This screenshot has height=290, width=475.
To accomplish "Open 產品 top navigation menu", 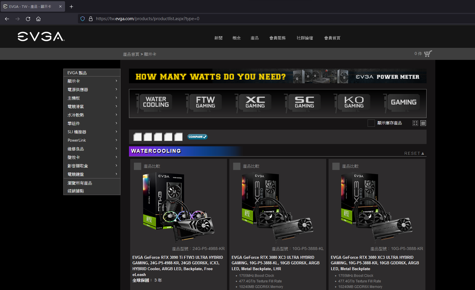I will (254, 38).
